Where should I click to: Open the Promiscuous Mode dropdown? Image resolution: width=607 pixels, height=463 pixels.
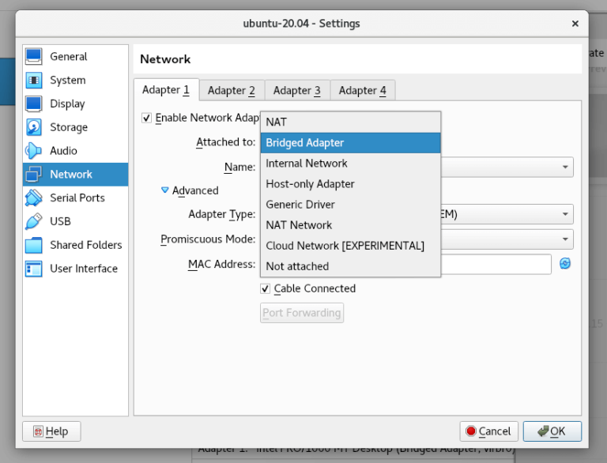pos(566,239)
